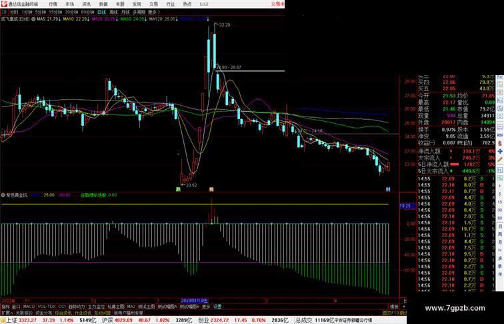The height and width of the screenshot is (324, 504).
Task: Switch chart to 60分钟 period
Action: [87, 12]
